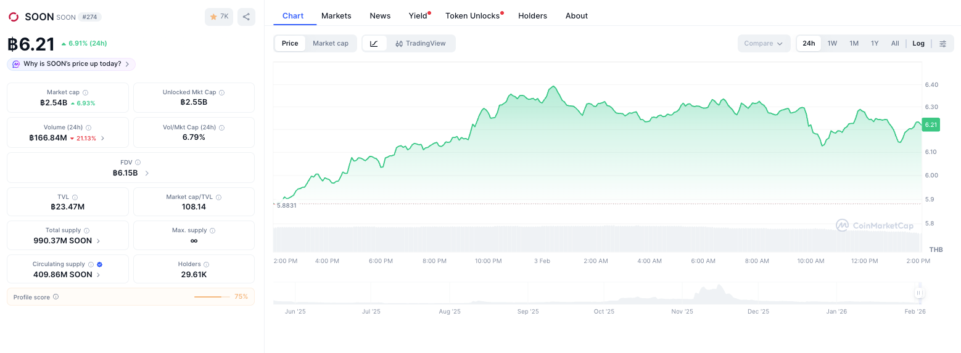Expand Total supply 990.37M SOON chevron
This screenshot has height=353, width=961.
click(99, 241)
